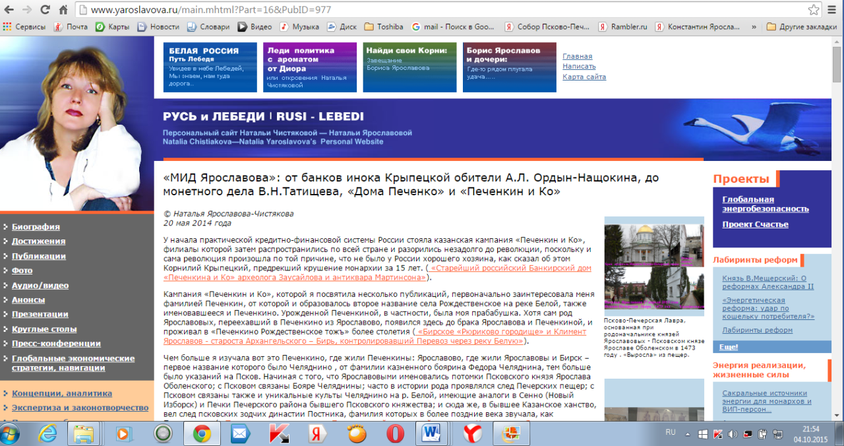Screen dimensions: 844x446
Task: Open the Yandex Я taskbar icon
Action: (318, 433)
